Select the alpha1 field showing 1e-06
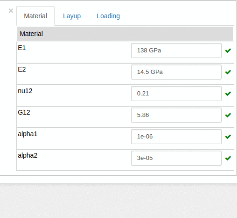The width and height of the screenshot is (237, 218). point(176,137)
